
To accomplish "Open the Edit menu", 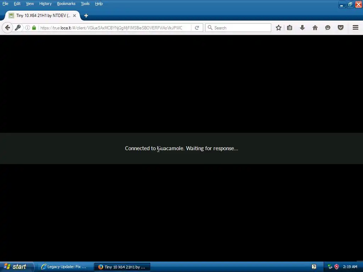I will pos(17,4).
